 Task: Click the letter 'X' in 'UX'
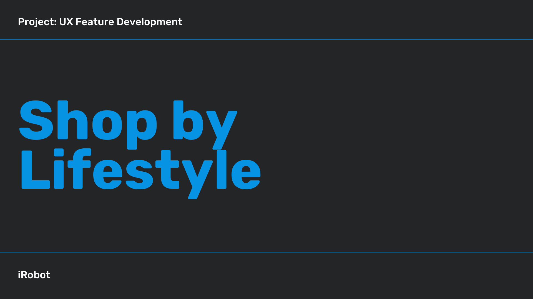coord(70,22)
